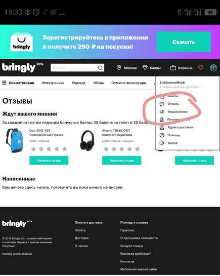Click Скачать button in the banner

tap(184, 42)
